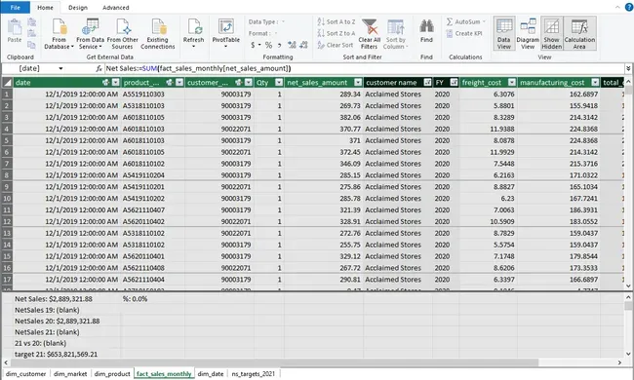This screenshot has width=634, height=380.
Task: Click Create KPI
Action: pos(464,33)
